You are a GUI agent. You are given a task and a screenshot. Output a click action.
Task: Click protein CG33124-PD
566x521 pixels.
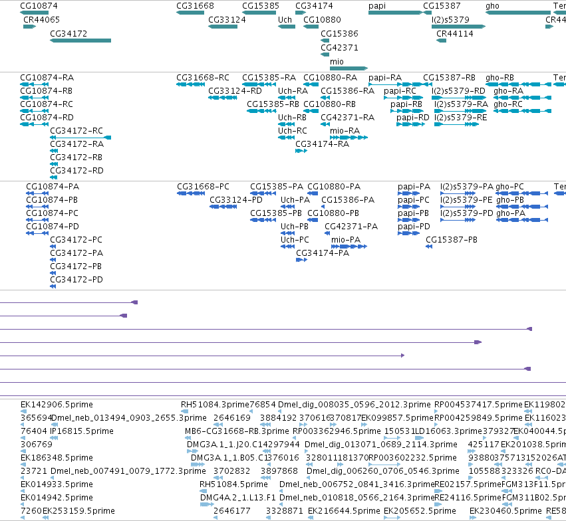coord(236,200)
